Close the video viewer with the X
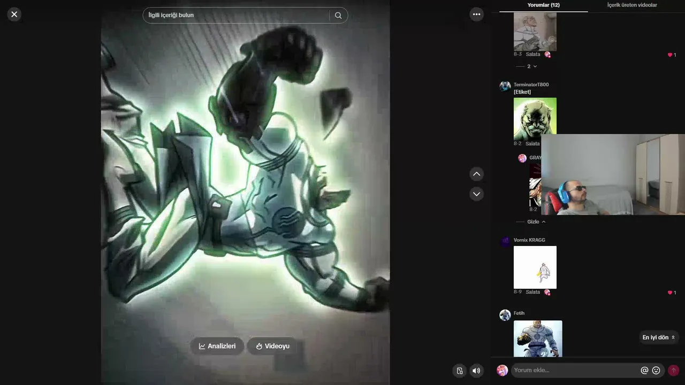The image size is (685, 385). (x=14, y=14)
